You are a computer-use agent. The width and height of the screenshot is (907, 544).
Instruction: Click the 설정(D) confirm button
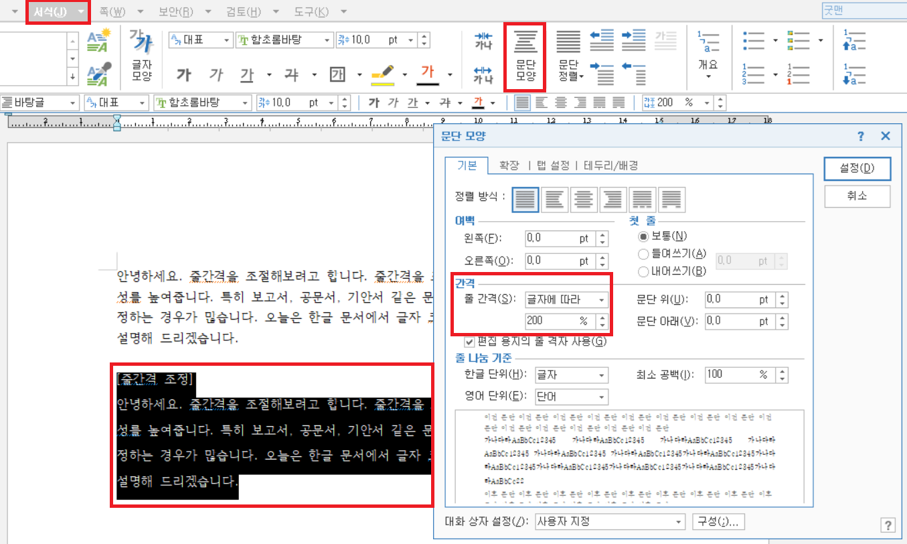tap(857, 169)
